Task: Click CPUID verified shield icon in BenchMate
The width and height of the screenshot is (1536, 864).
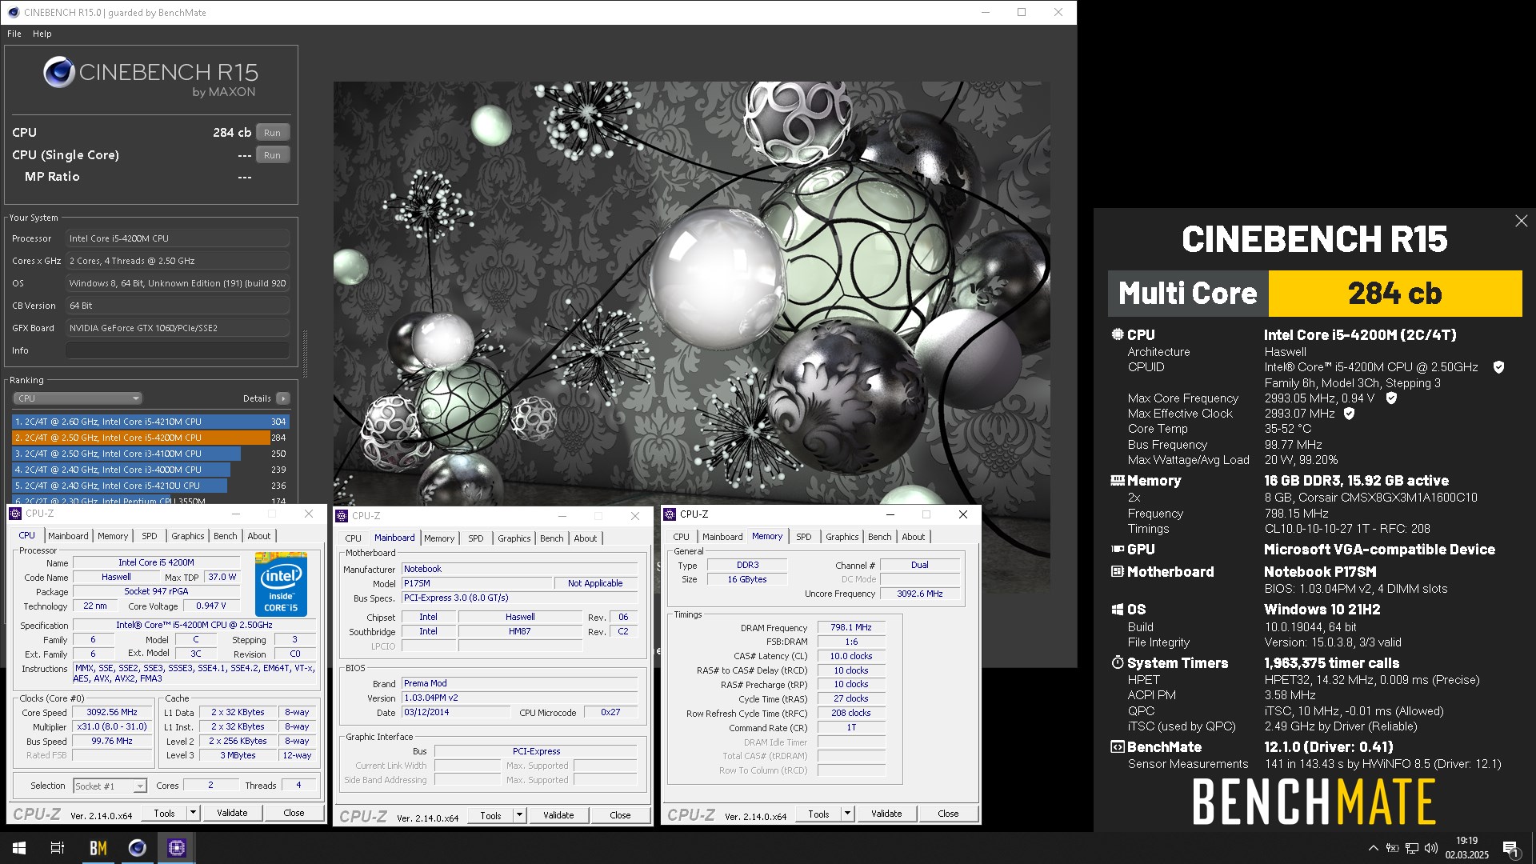Action: coord(1498,367)
